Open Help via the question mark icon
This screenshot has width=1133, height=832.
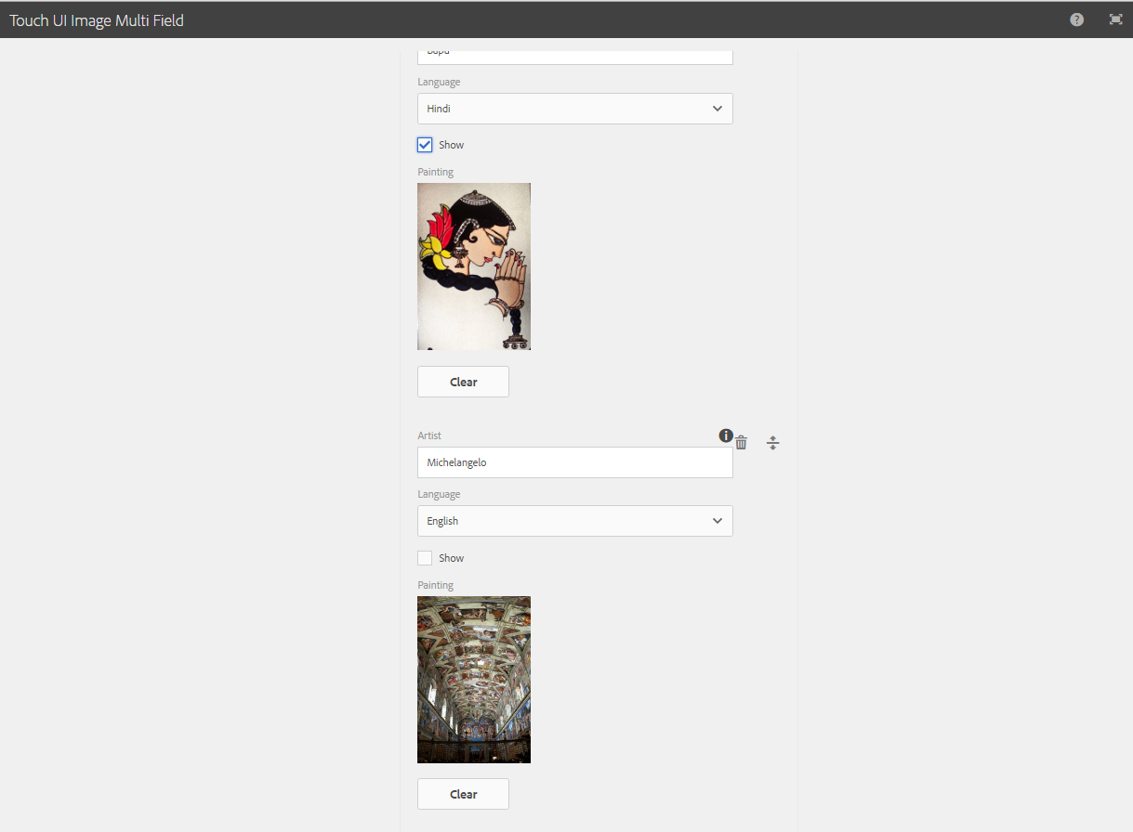[x=1076, y=19]
